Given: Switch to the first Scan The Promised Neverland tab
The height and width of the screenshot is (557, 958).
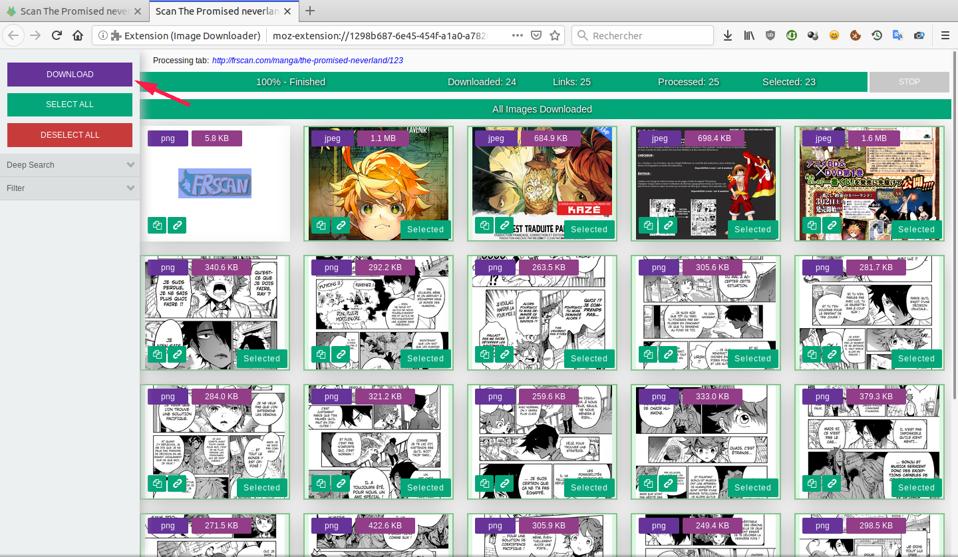Looking at the screenshot, I should pos(73,11).
